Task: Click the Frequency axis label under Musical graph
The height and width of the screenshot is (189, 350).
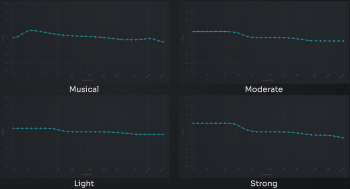Action: [x=87, y=80]
